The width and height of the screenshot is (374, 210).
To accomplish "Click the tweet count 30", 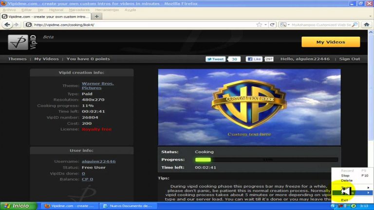I will pos(234,59).
